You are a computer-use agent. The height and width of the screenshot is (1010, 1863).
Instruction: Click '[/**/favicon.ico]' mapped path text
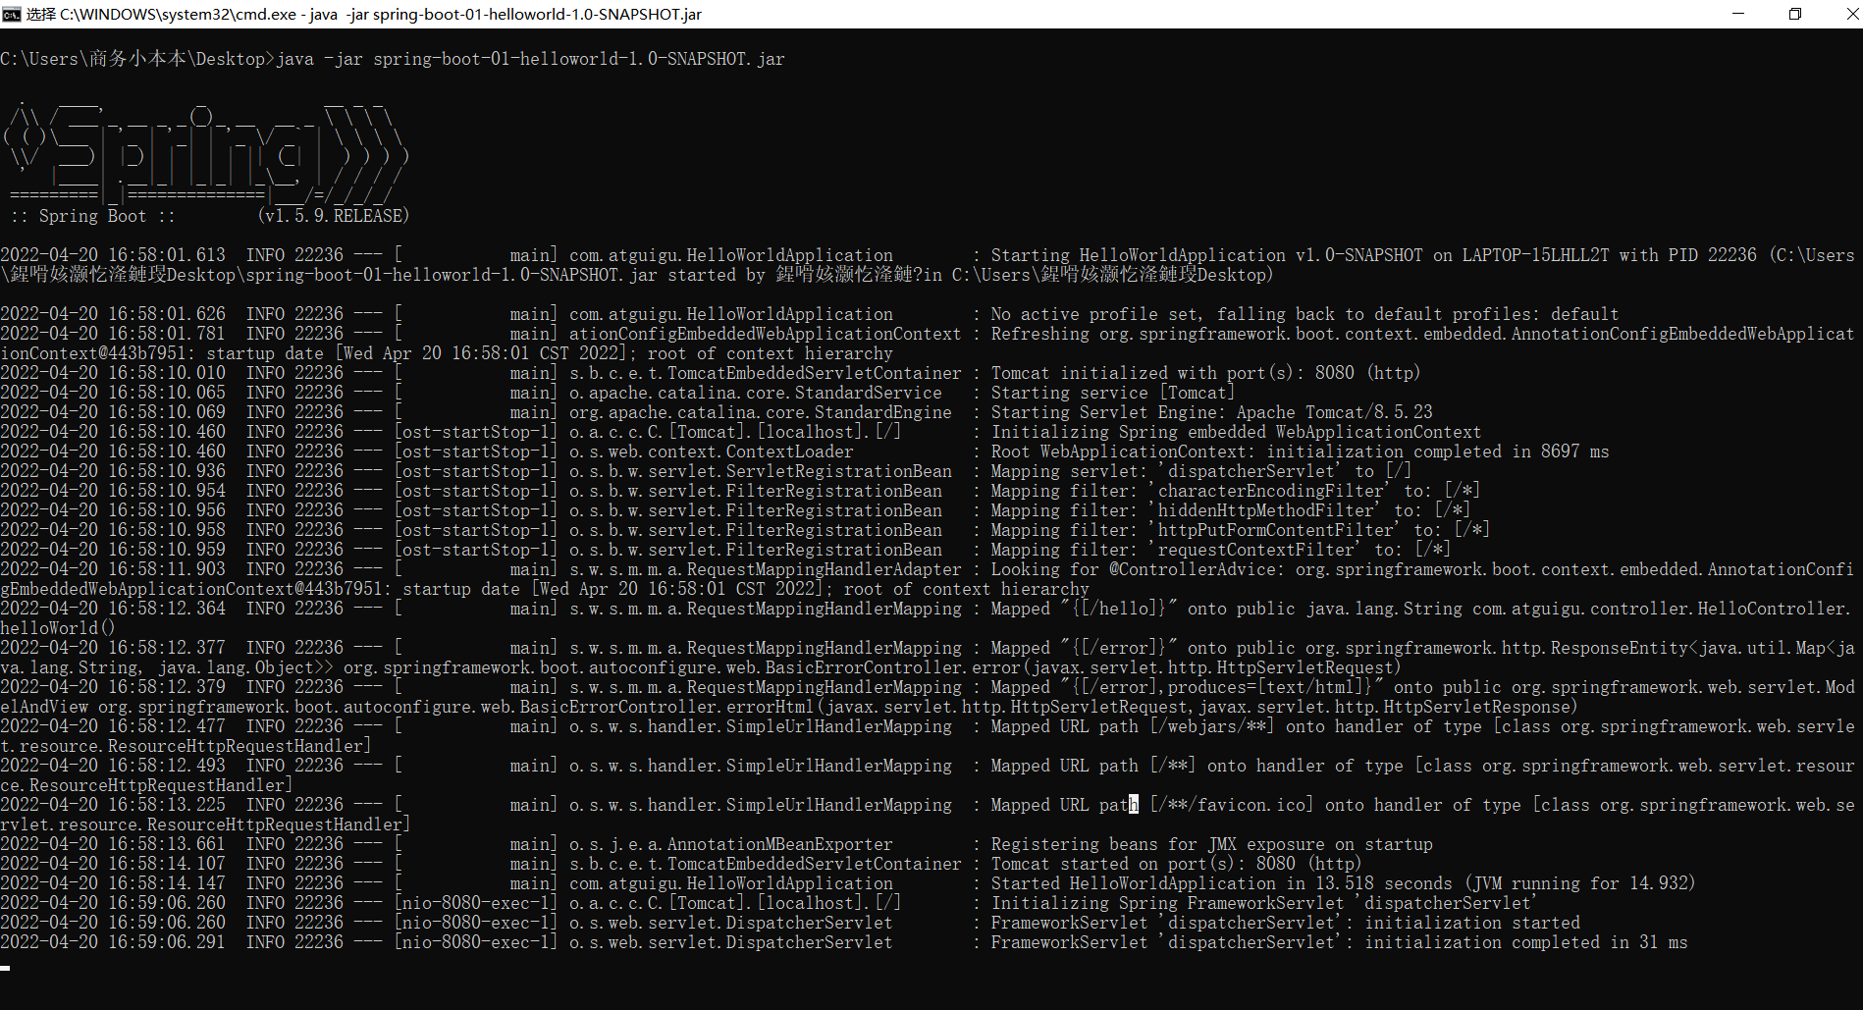[x=1232, y=805]
